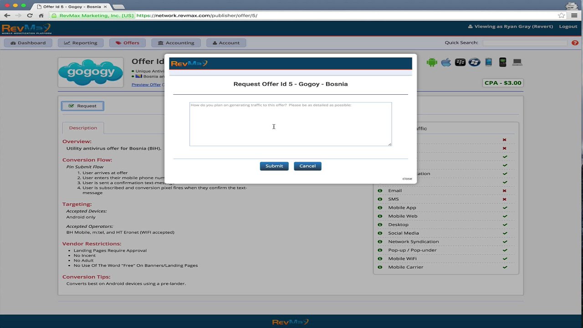This screenshot has width=583, height=328.
Task: Click the green check for Mobile App
Action: click(505, 208)
